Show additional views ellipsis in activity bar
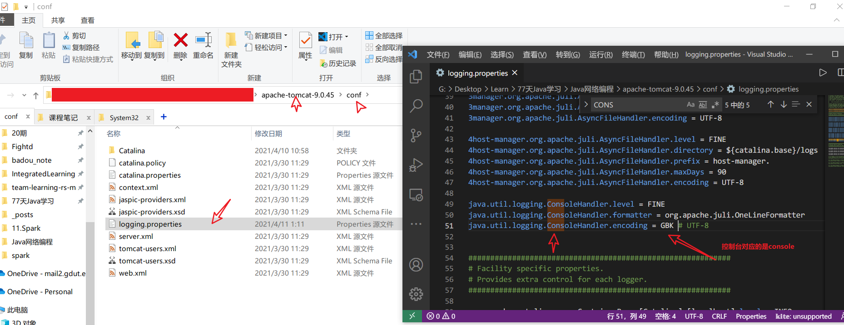This screenshot has height=325, width=844. [x=416, y=224]
